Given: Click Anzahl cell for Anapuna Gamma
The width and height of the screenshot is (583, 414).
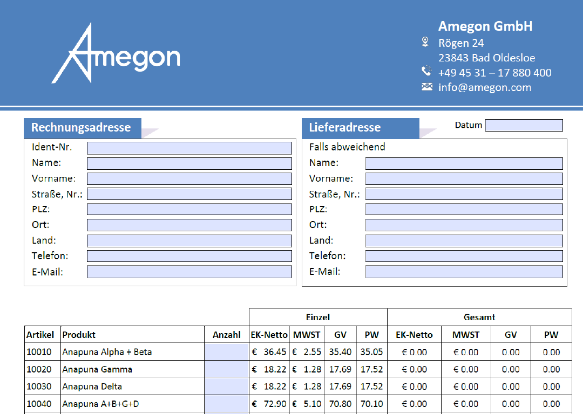Looking at the screenshot, I should tap(226, 369).
